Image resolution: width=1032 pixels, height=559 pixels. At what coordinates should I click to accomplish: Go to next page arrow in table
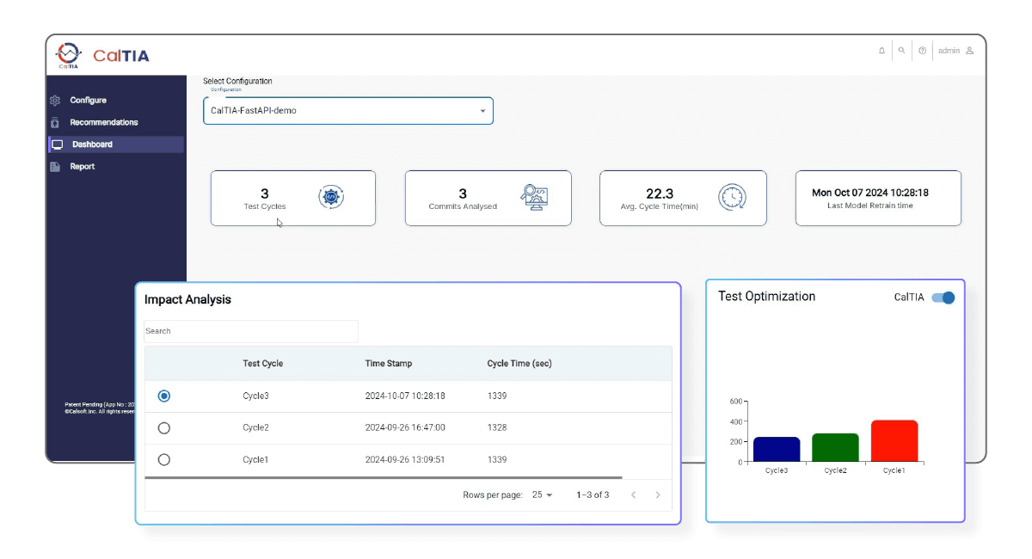click(x=658, y=494)
